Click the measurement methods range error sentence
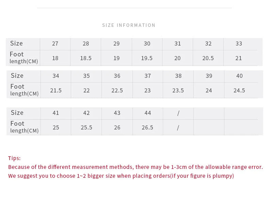This screenshot has width=269, height=209. (135, 167)
